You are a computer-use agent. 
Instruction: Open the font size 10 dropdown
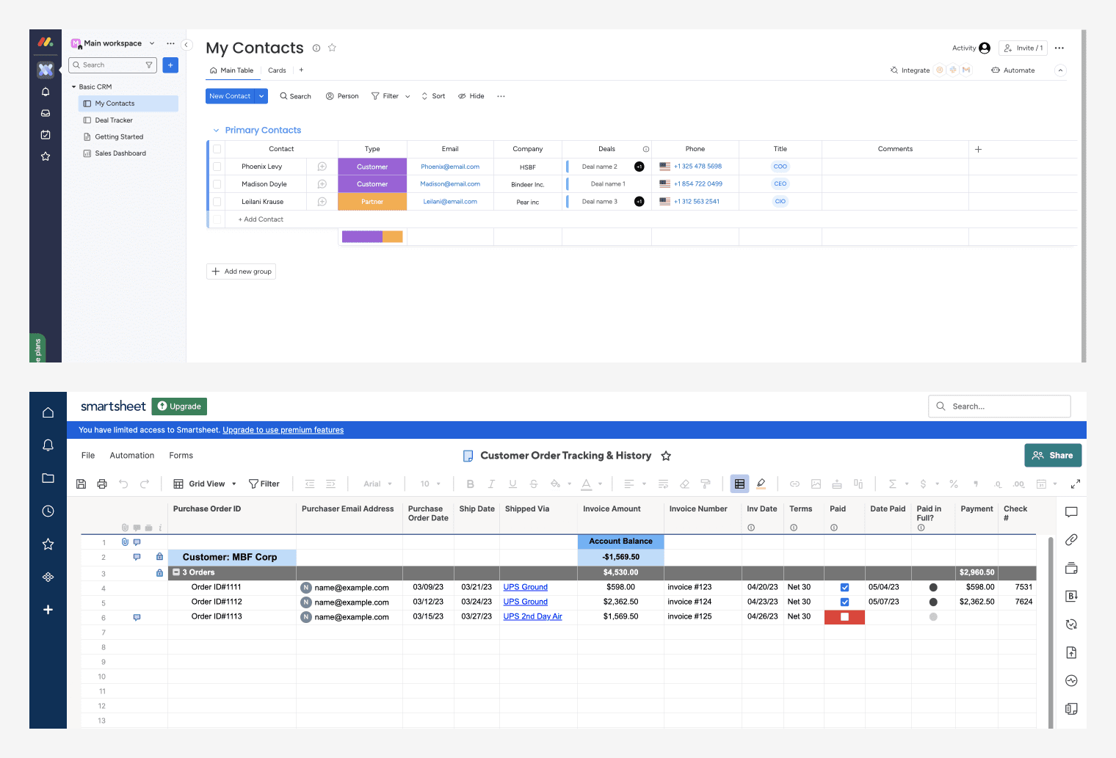point(430,484)
